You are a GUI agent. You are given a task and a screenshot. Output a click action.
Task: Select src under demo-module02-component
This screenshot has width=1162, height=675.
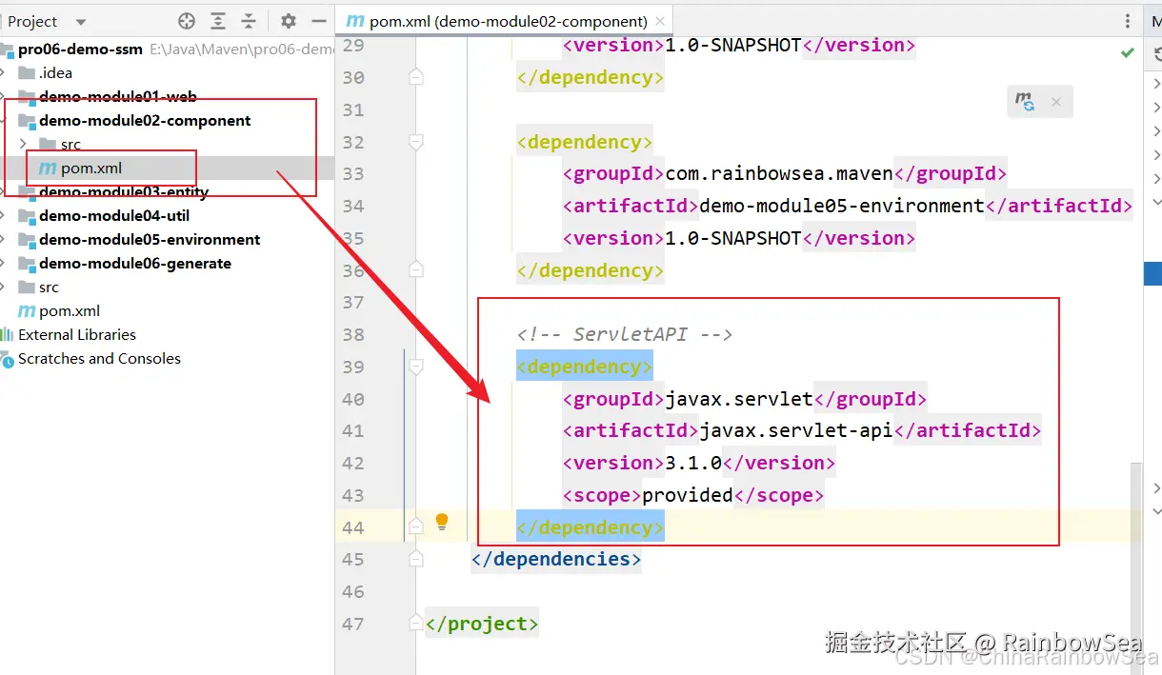point(70,144)
